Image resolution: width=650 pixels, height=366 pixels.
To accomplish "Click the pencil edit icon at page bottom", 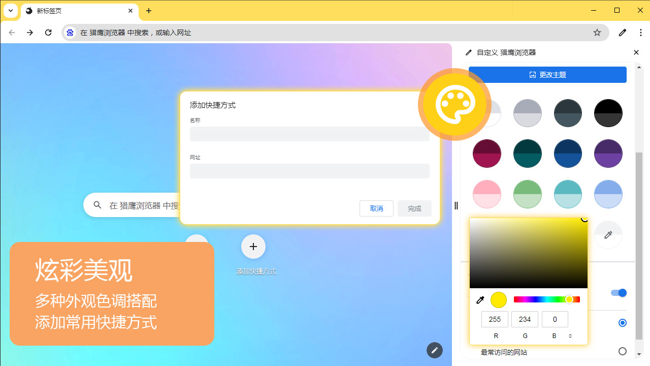I will 434,350.
